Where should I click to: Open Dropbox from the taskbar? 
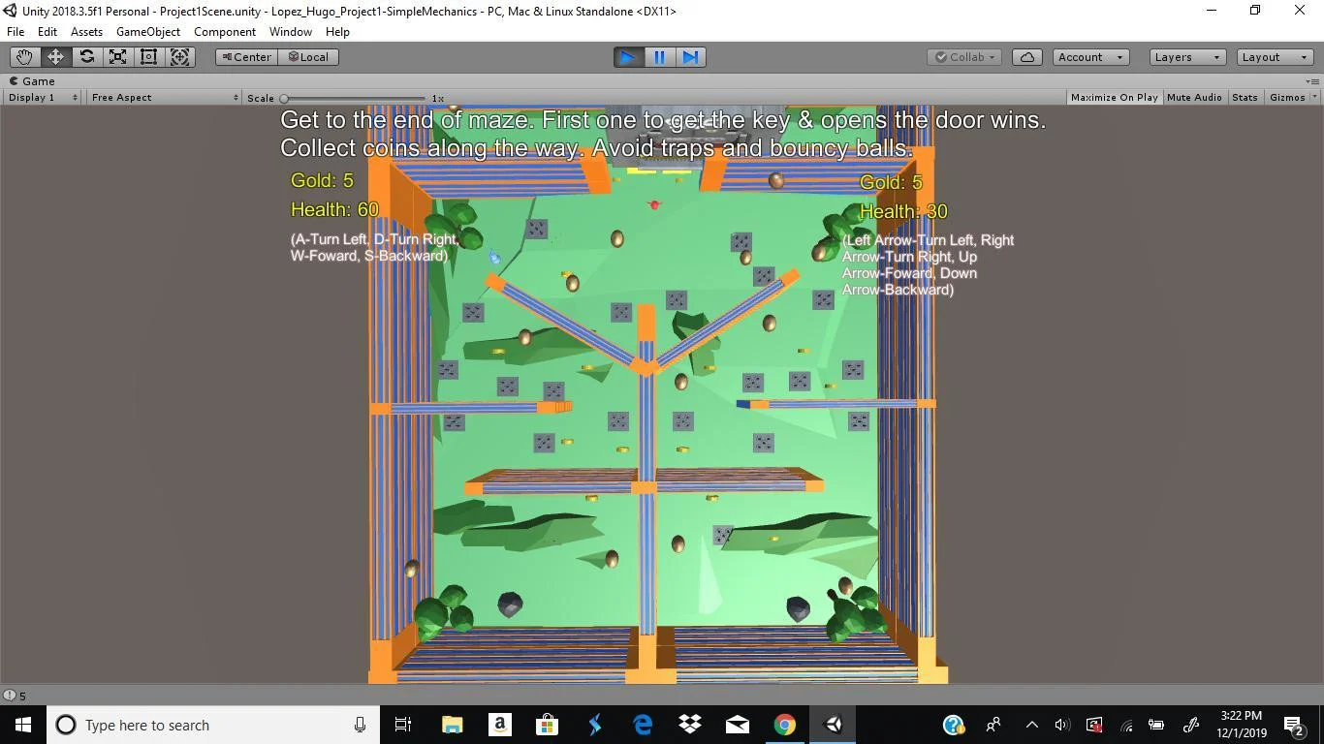[690, 725]
